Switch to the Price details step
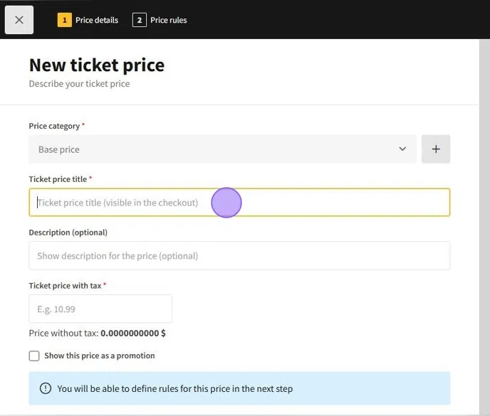Image resolution: width=490 pixels, height=416 pixels. [x=97, y=20]
